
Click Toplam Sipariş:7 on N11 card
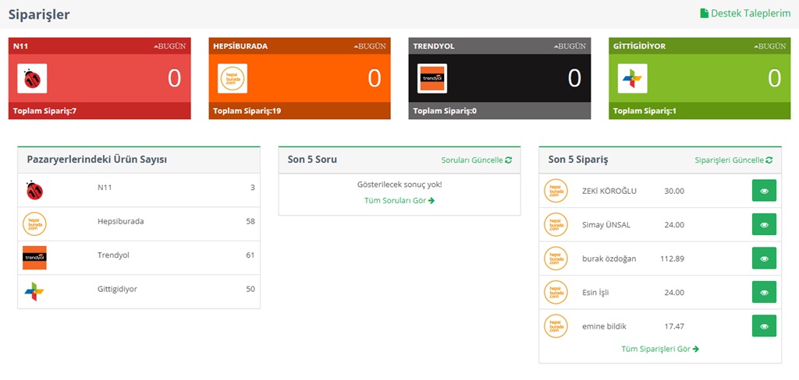[44, 111]
